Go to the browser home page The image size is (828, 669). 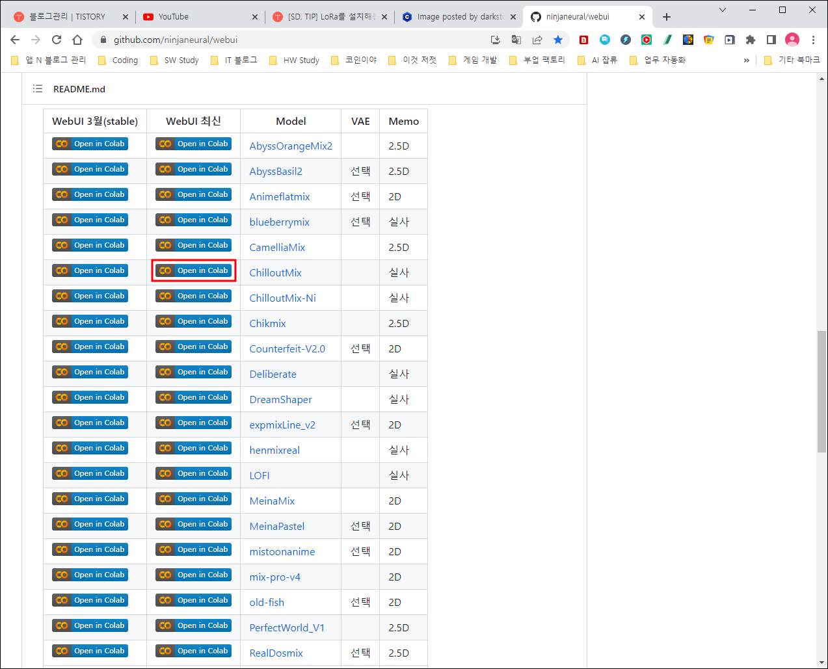[x=77, y=40]
